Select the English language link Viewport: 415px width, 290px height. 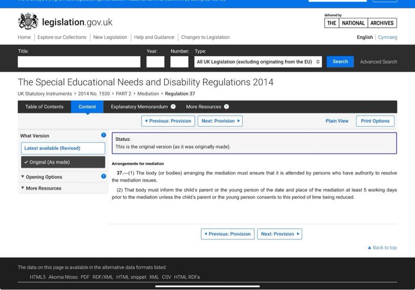coord(365,37)
